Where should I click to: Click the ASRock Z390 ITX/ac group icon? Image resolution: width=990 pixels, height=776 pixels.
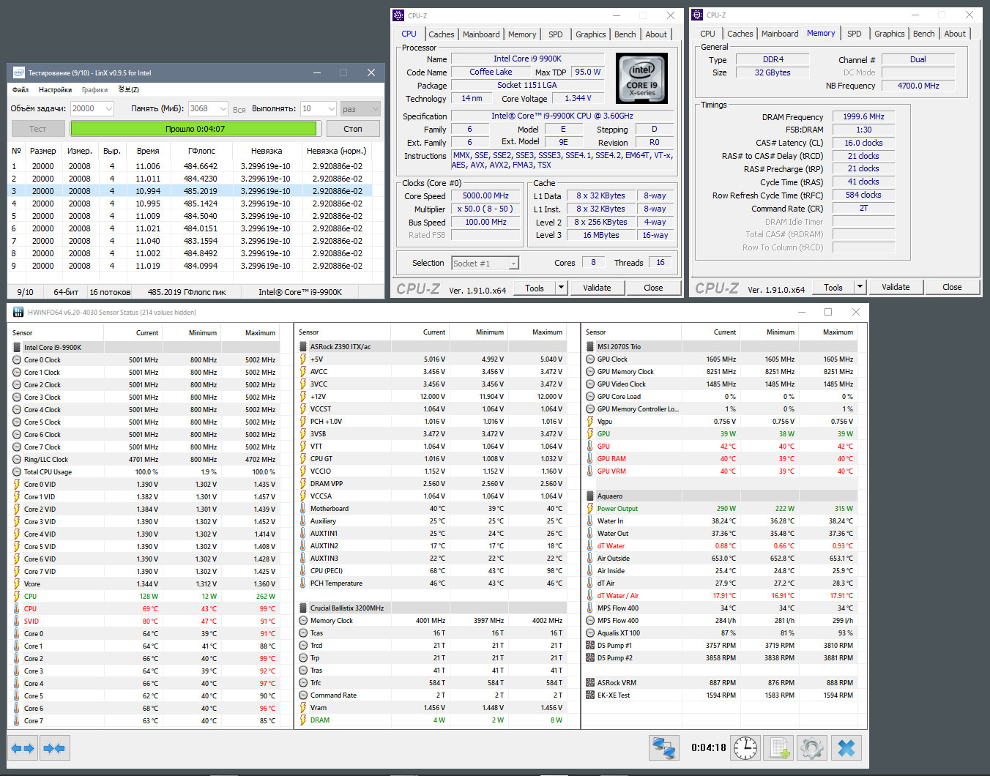303,347
